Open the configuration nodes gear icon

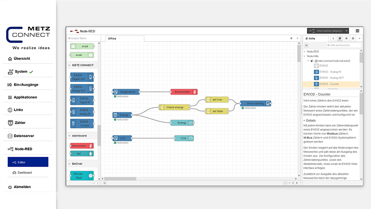click(x=353, y=38)
